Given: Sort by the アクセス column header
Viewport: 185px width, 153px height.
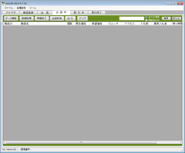Looking at the screenshot, I should pyautogui.click(x=131, y=24).
